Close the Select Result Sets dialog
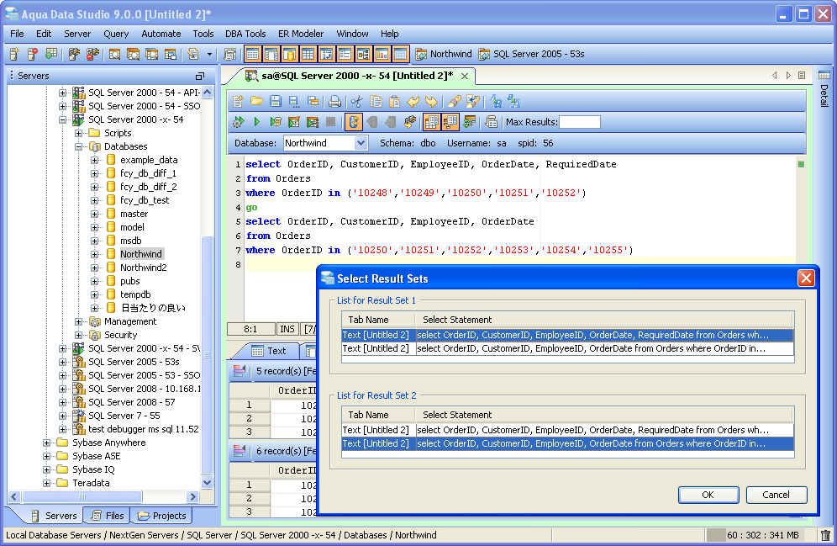837x546 pixels. tap(806, 278)
